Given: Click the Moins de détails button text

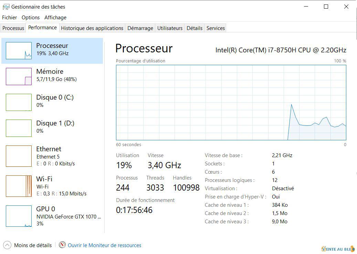Looking at the screenshot, I should [x=33, y=245].
